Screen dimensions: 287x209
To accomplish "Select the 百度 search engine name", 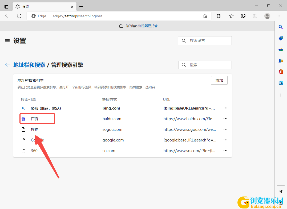I will 35,119.
